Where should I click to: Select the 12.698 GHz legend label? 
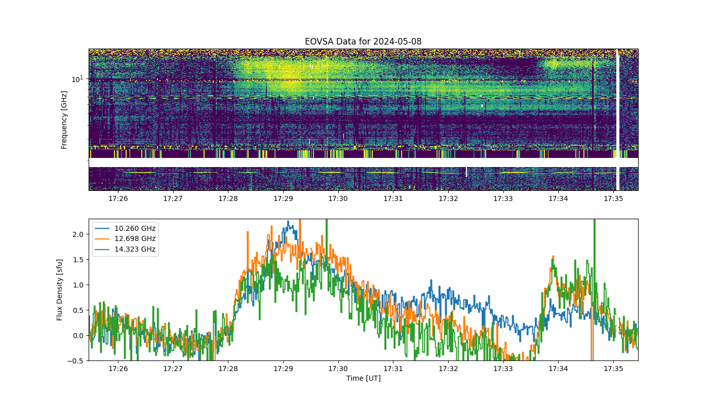point(135,238)
